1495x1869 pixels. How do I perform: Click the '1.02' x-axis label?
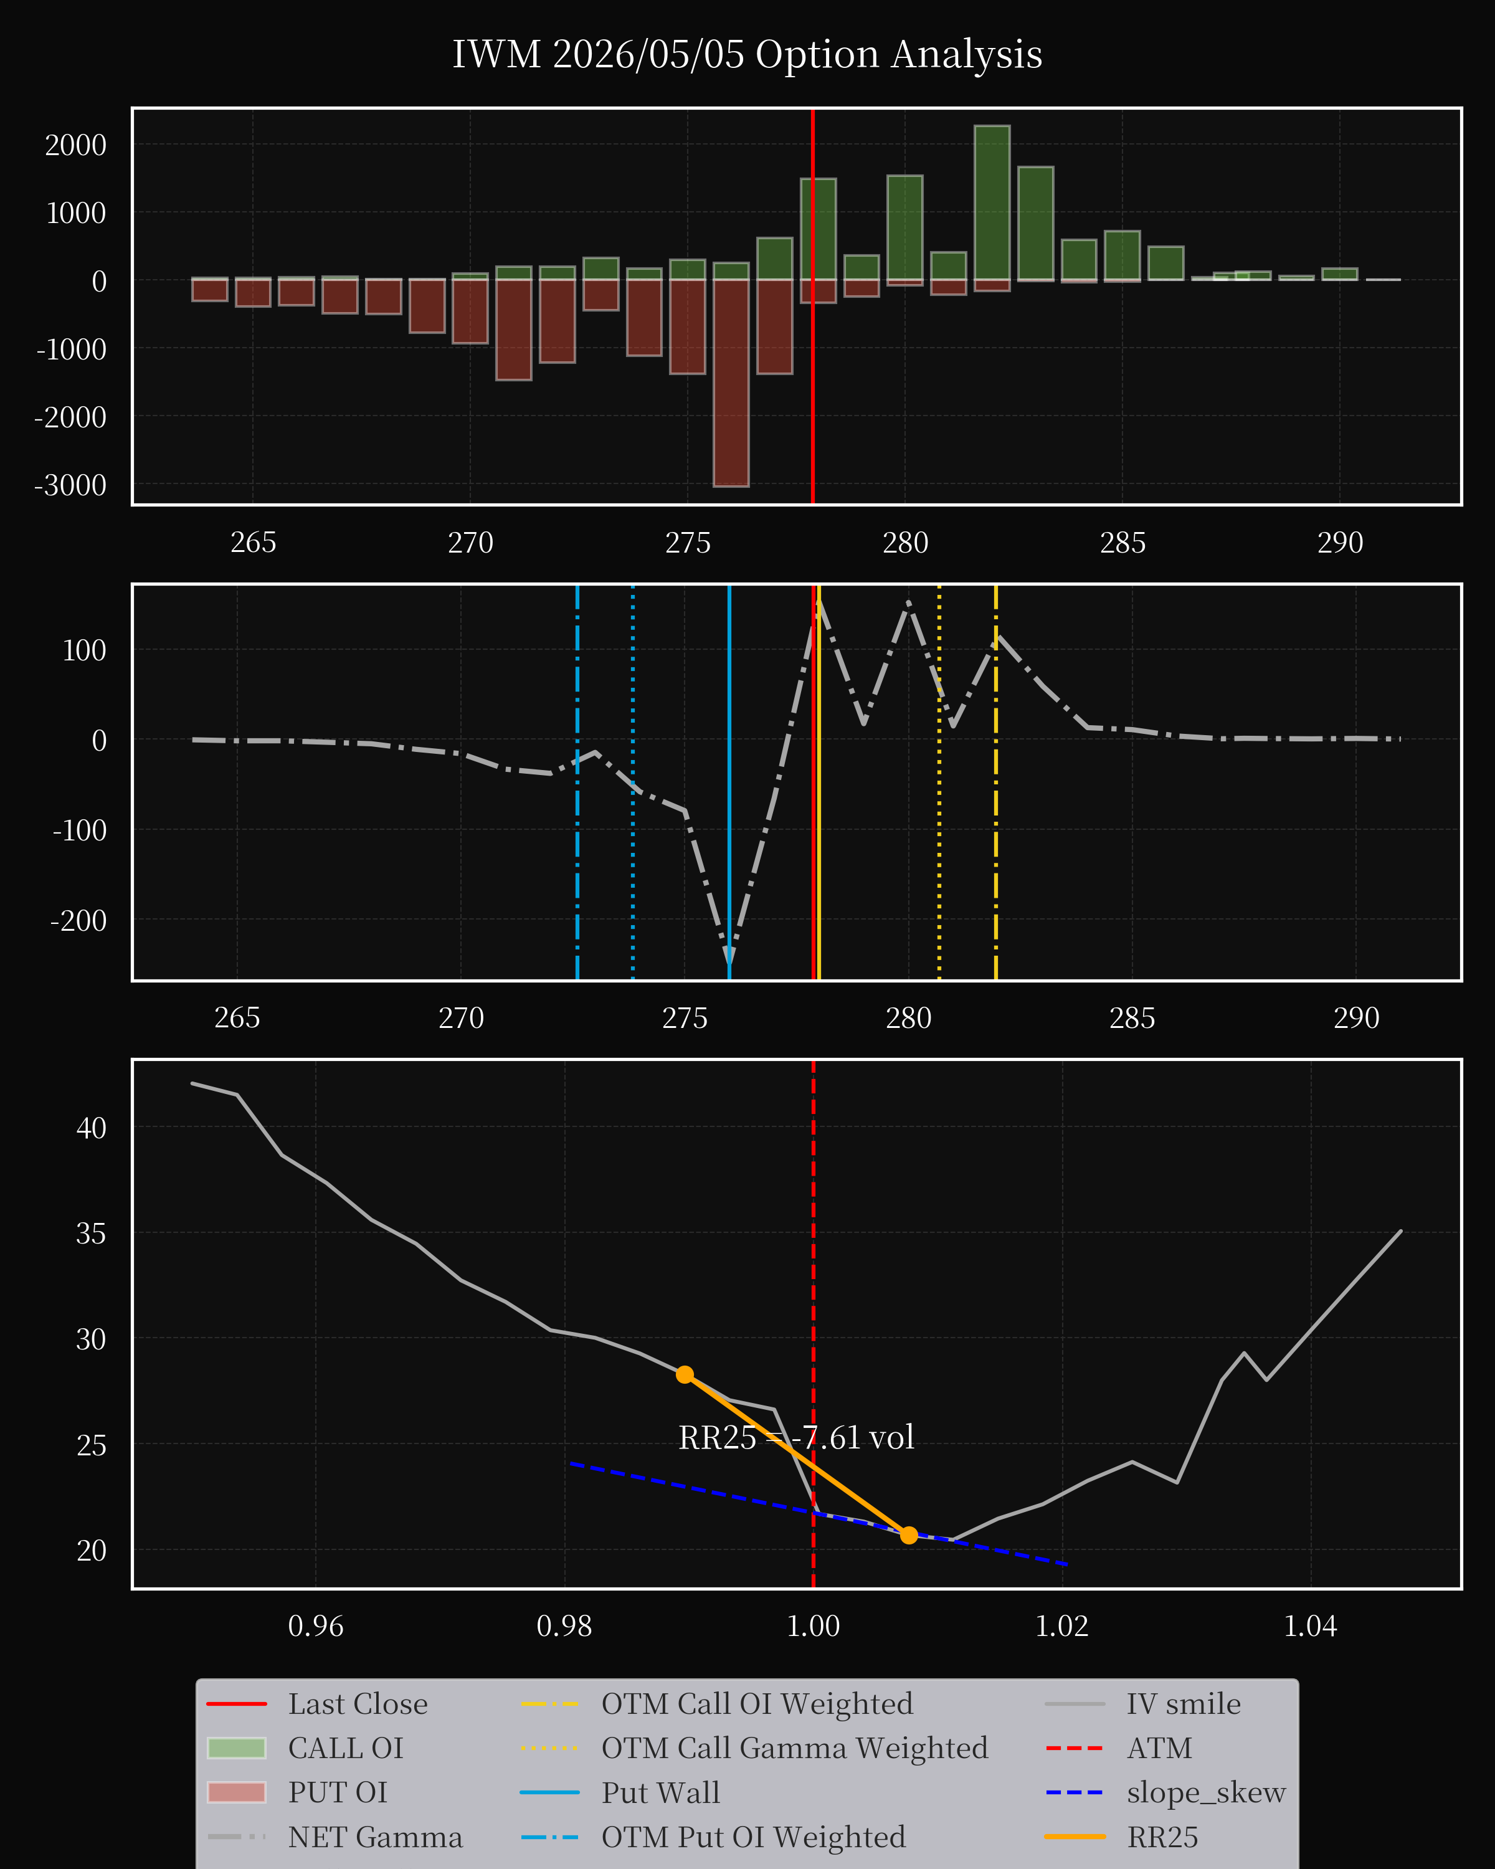coord(1061,1625)
